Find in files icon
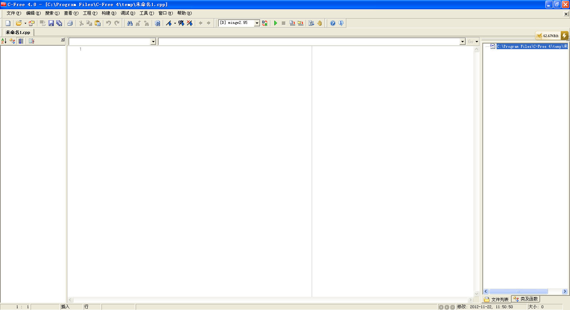This screenshot has width=570, height=310. point(157,23)
